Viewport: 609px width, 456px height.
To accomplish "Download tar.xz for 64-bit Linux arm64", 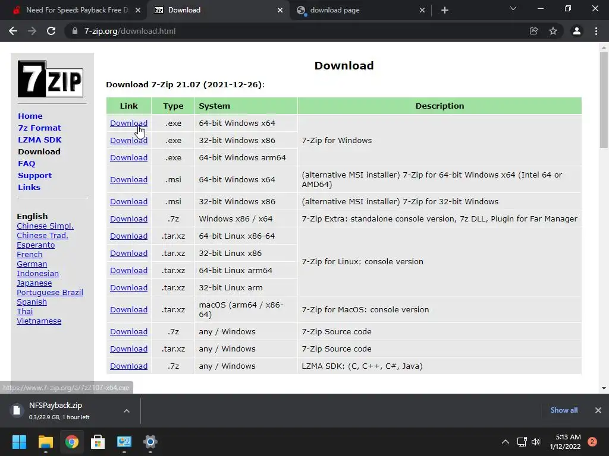I will click(128, 271).
